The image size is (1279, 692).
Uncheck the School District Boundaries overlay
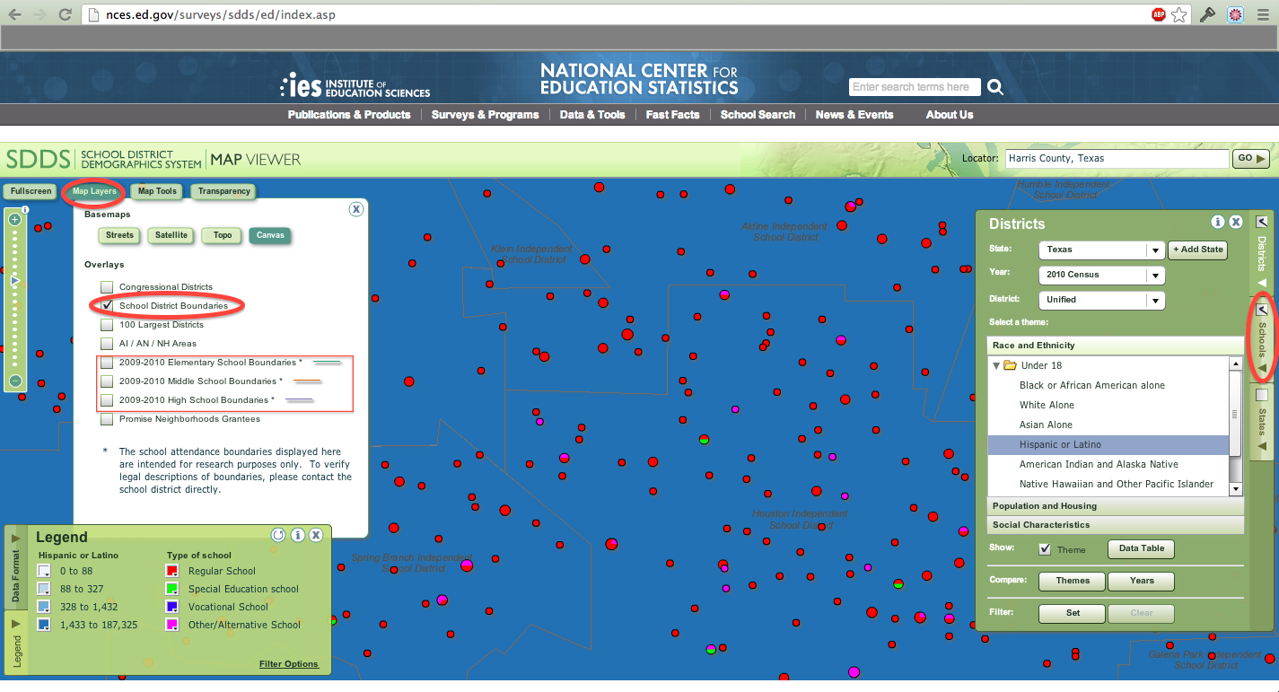point(107,305)
